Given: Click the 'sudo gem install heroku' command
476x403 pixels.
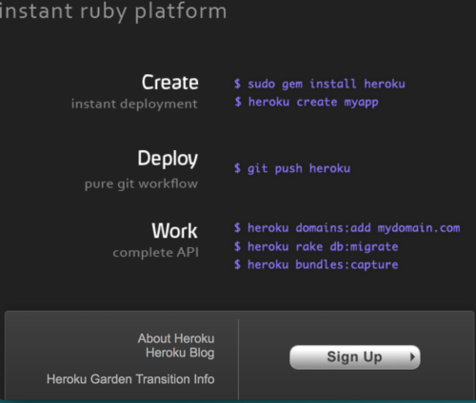Looking at the screenshot, I should 327,84.
